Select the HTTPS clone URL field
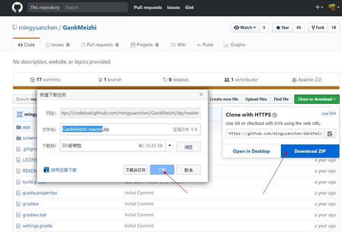 click(x=275, y=133)
